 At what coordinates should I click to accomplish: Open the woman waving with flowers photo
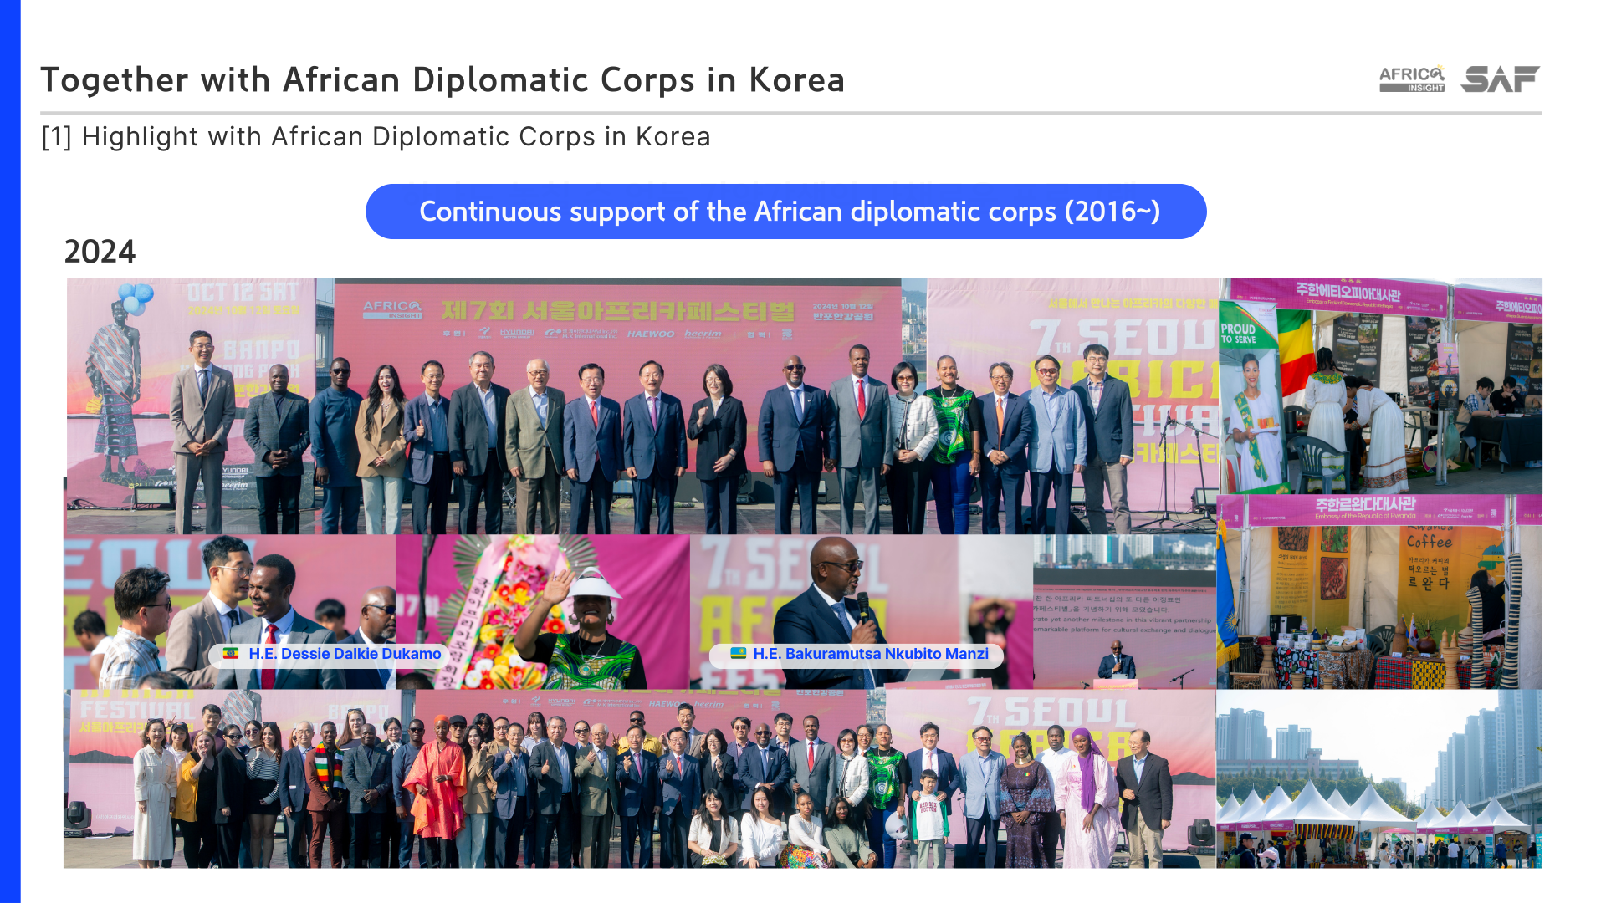pyautogui.click(x=543, y=612)
